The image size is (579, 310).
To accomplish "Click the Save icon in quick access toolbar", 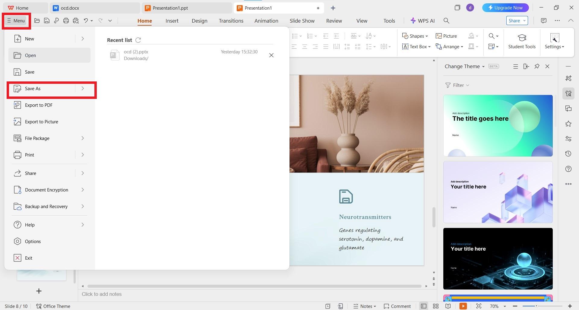I will [47, 21].
